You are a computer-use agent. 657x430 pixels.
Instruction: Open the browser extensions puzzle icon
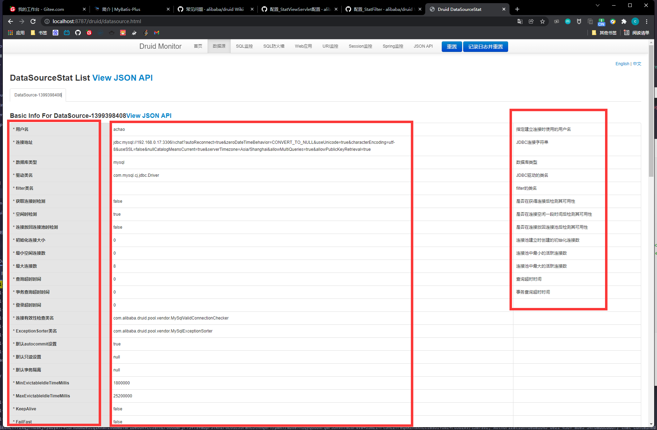point(624,21)
